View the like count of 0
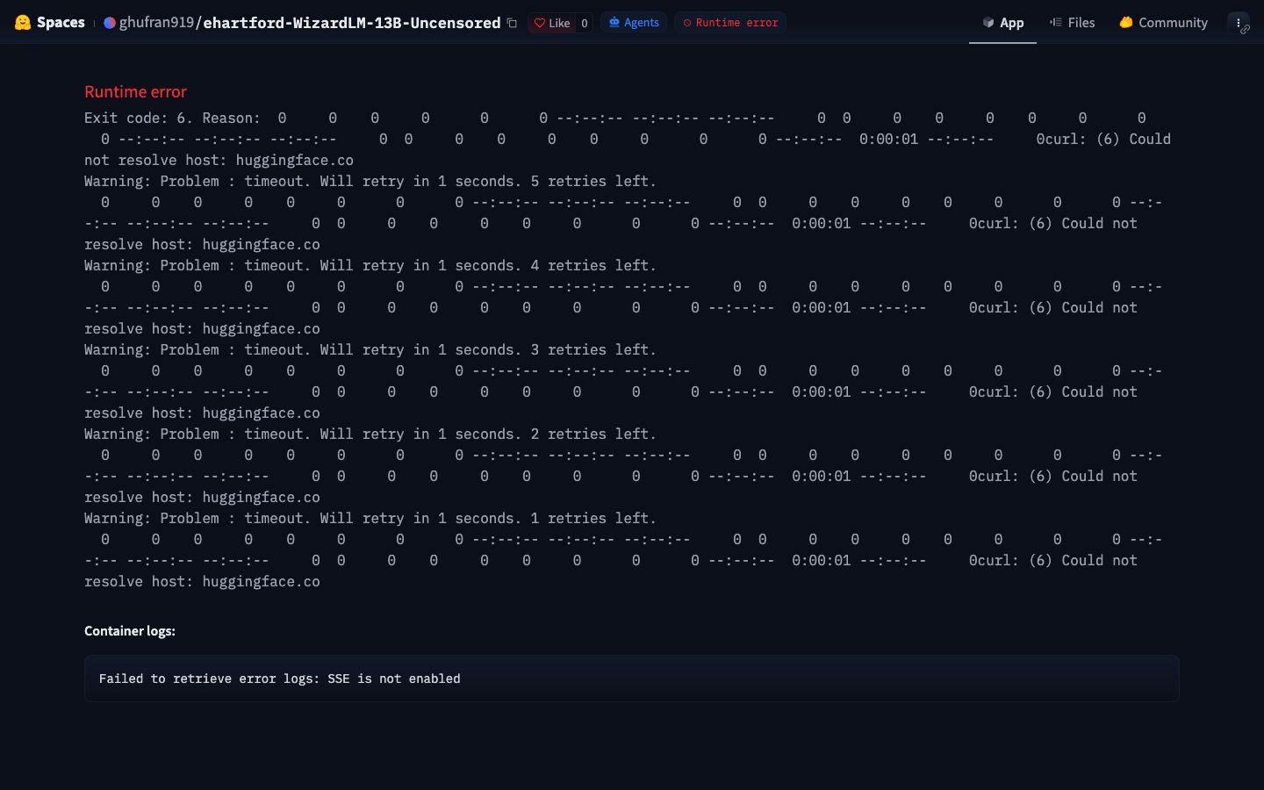This screenshot has width=1264, height=790. tap(585, 23)
